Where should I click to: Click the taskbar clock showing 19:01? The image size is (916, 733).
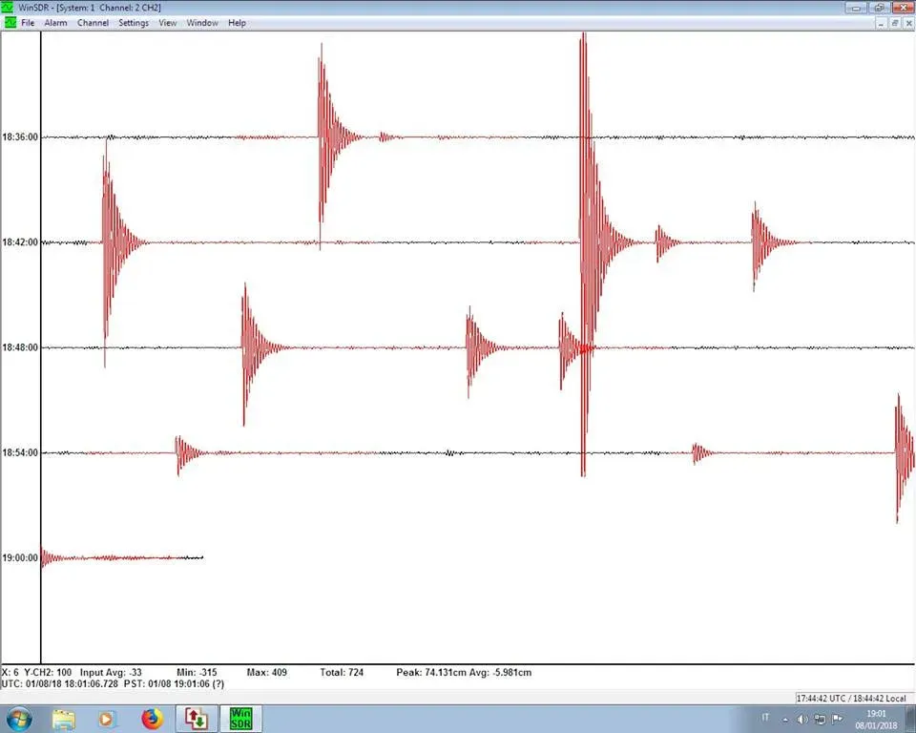click(x=876, y=719)
